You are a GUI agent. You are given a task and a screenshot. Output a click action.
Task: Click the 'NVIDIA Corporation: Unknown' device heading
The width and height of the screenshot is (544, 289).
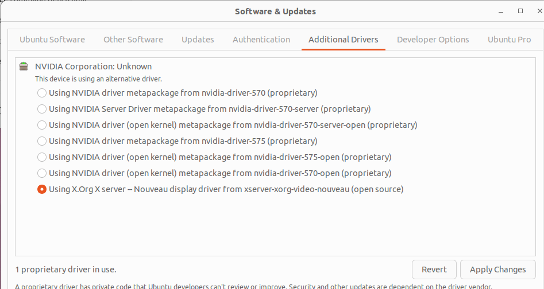pyautogui.click(x=93, y=67)
